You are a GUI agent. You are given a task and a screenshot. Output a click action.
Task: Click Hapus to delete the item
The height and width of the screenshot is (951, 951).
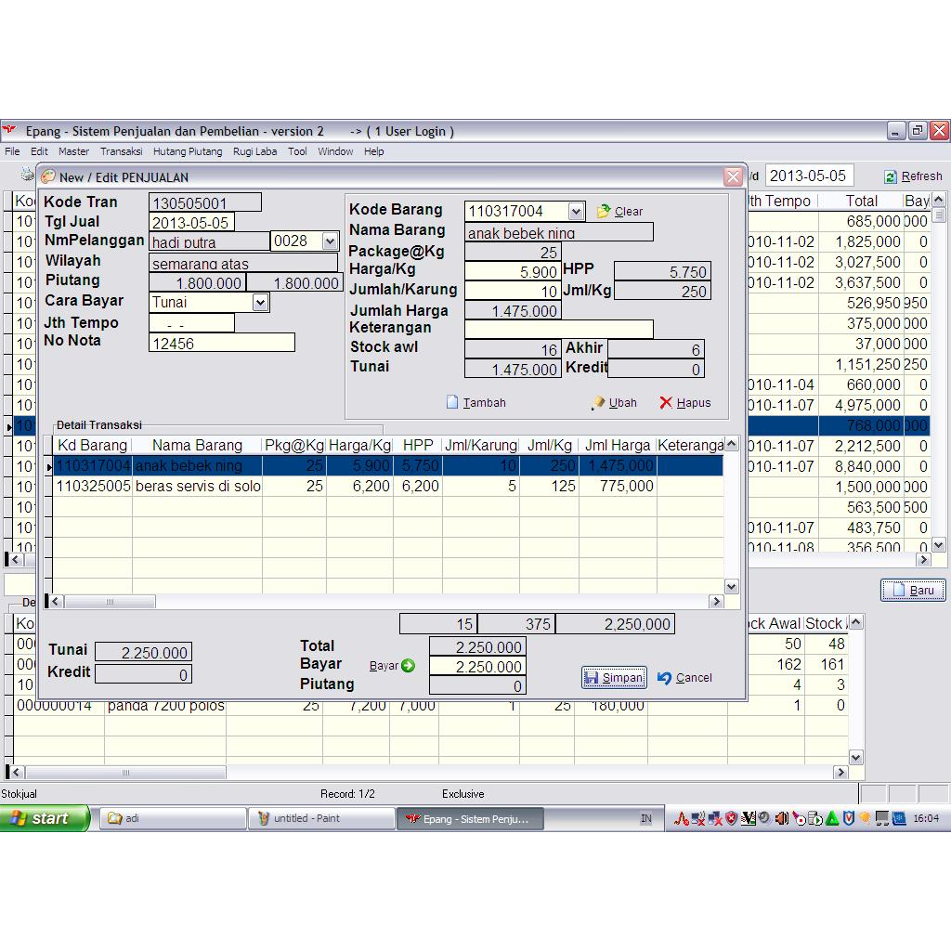point(684,403)
